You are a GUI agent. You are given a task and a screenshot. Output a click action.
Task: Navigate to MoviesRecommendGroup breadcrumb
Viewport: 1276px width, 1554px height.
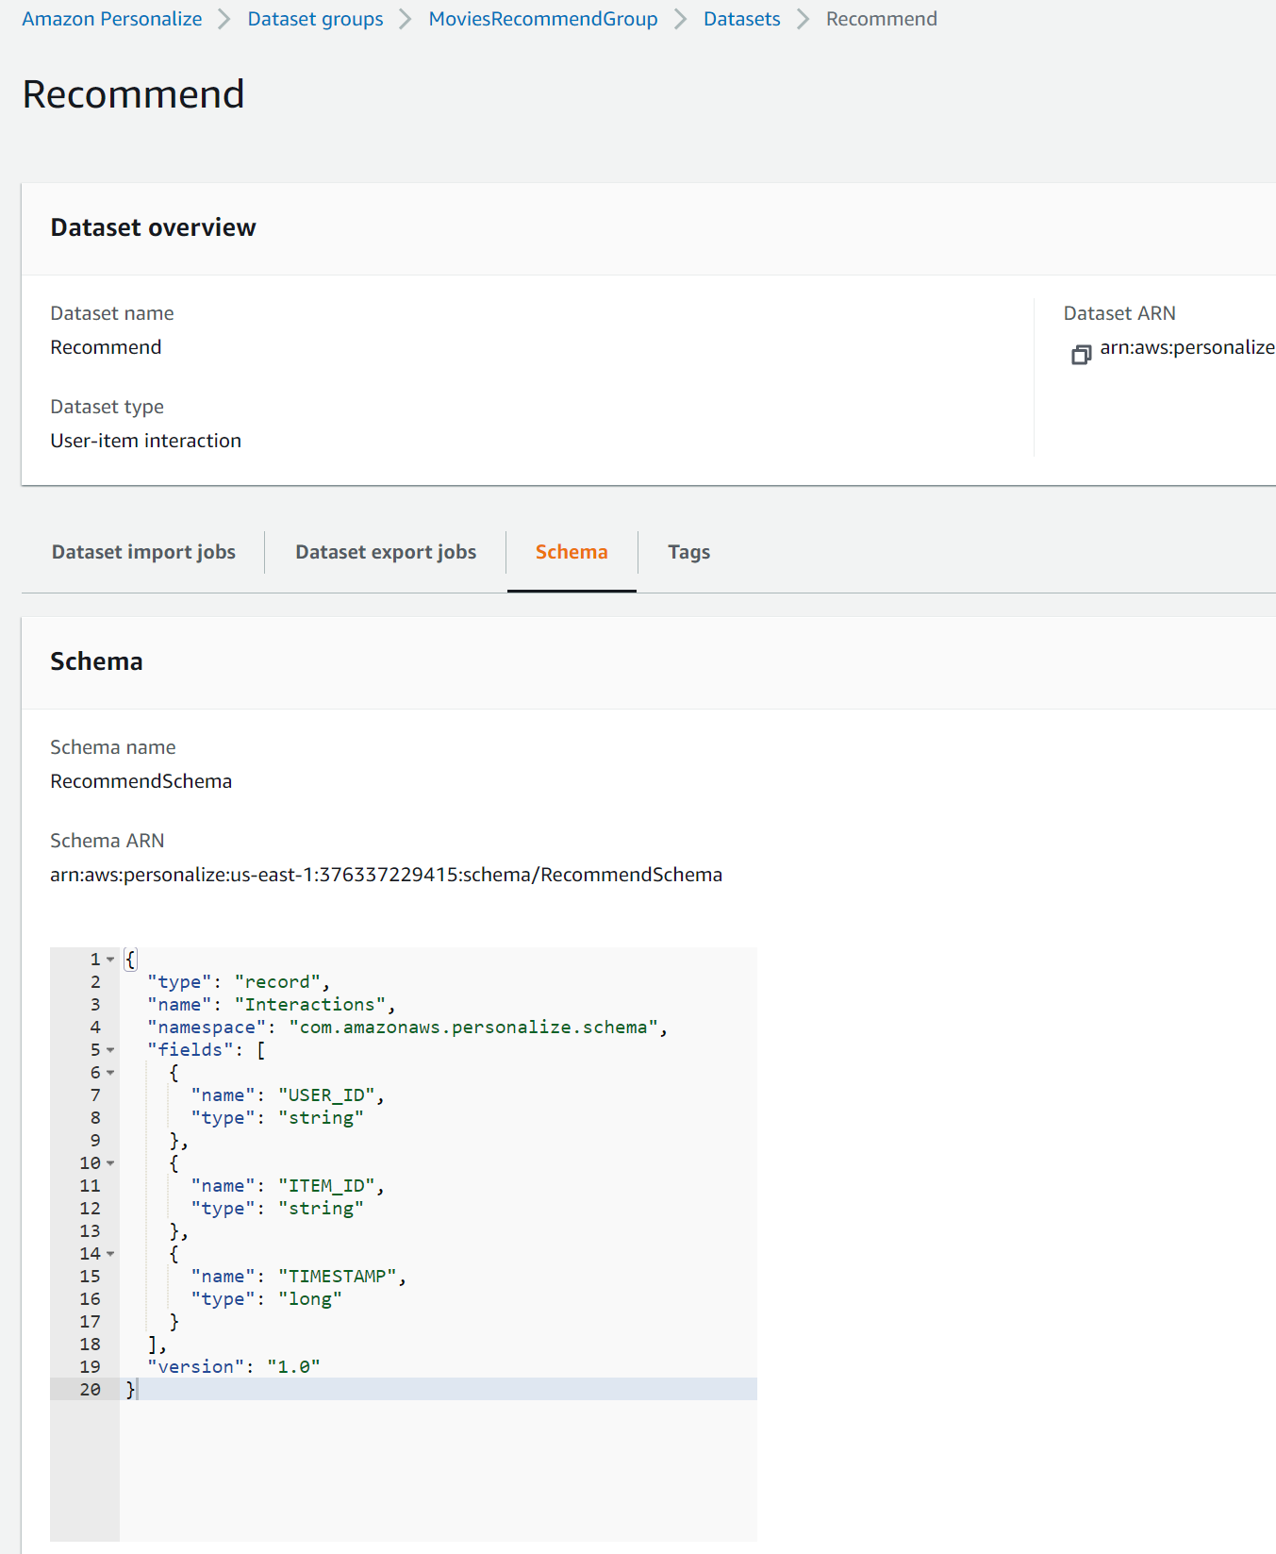click(542, 19)
